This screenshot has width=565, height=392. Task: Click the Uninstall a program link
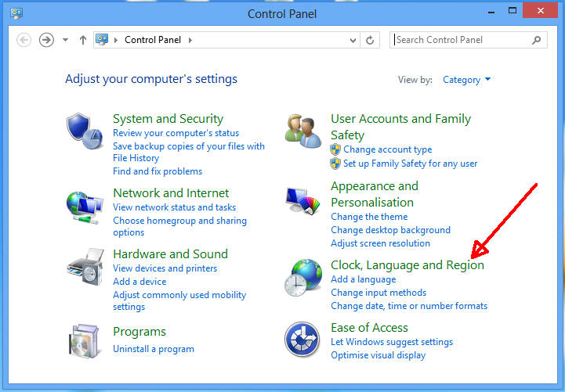153,349
